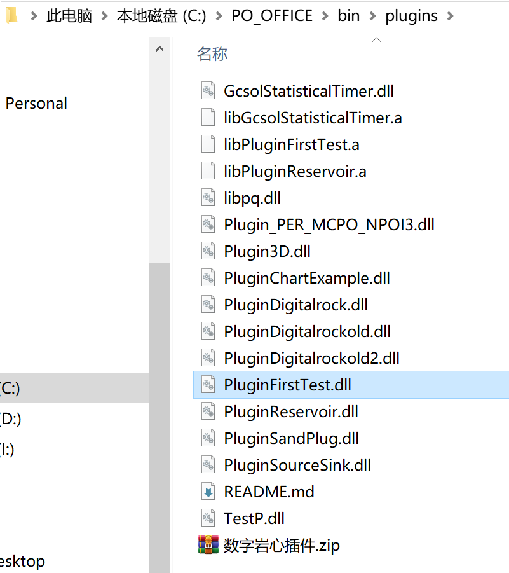The width and height of the screenshot is (509, 573).
Task: Select the PluginReservoir.dll file name
Action: (291, 412)
